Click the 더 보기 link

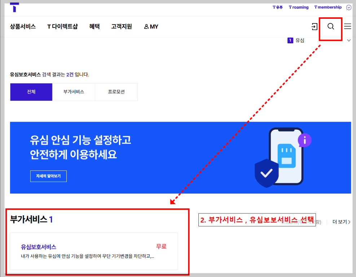[x=341, y=222]
